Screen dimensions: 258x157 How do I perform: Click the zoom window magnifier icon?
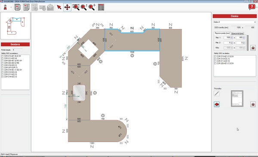76,7
